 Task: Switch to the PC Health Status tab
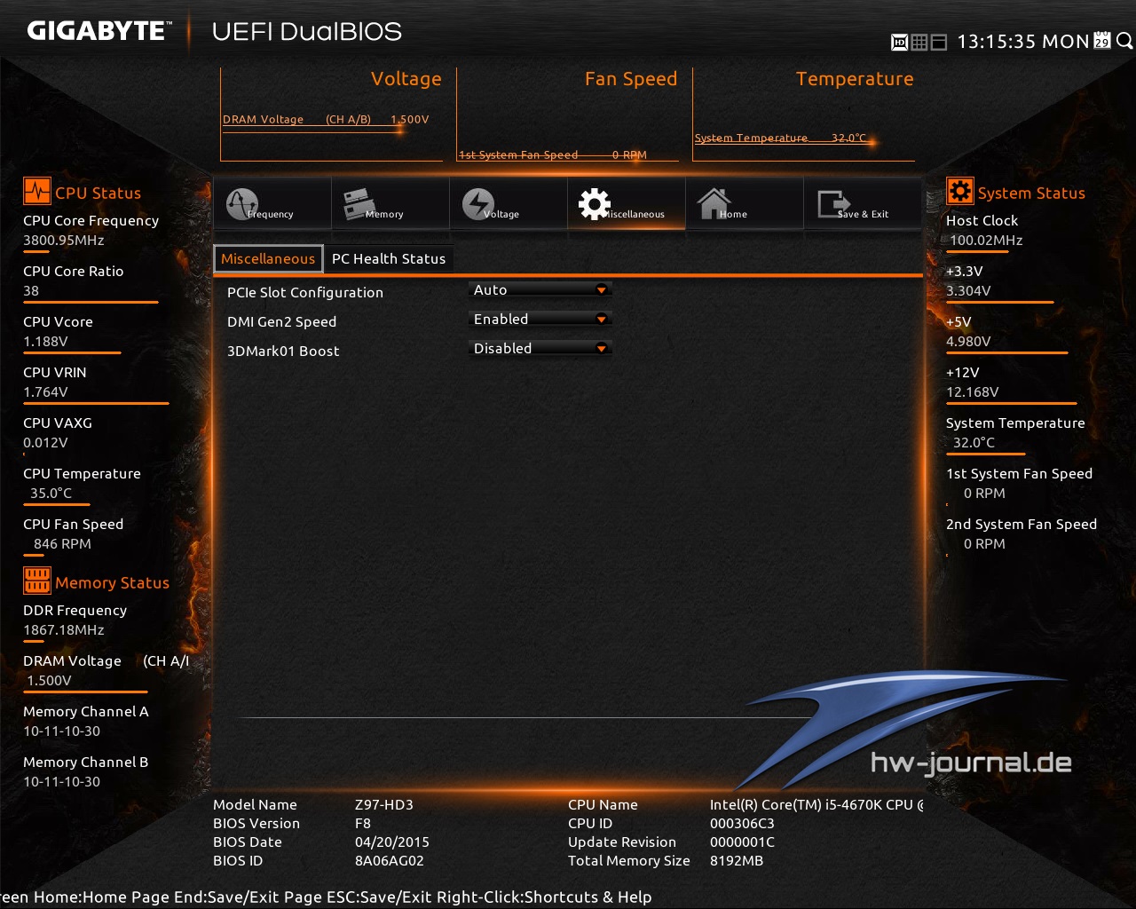389,258
